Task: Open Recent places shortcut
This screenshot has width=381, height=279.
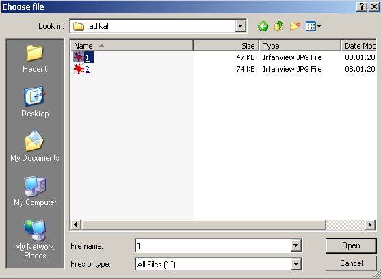Action: (35, 59)
